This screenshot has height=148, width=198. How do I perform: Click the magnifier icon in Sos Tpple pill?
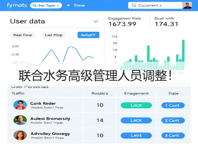34,6
